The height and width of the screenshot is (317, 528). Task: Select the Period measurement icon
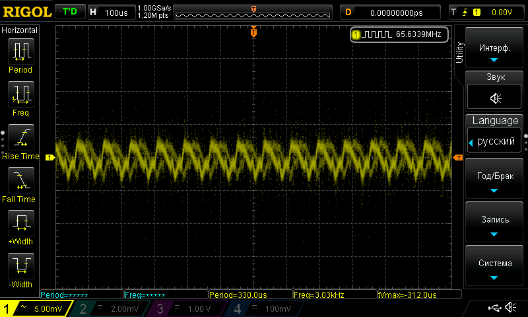pyautogui.click(x=20, y=51)
